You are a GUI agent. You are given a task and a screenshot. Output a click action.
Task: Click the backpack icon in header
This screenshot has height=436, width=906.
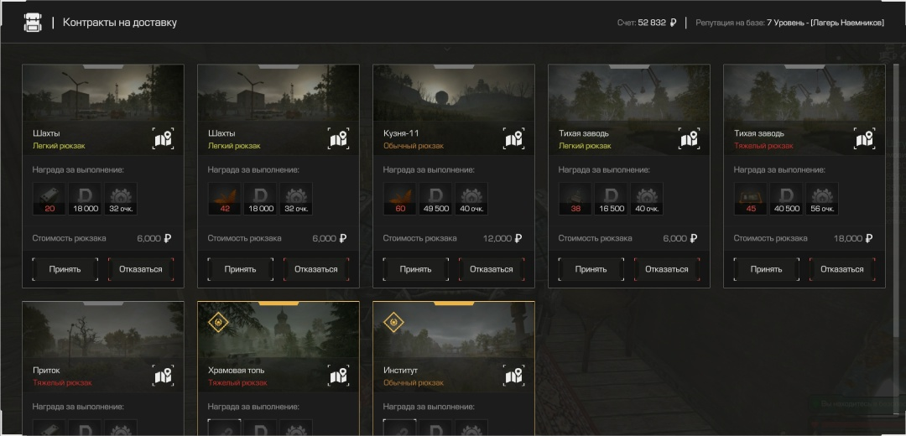coord(33,23)
